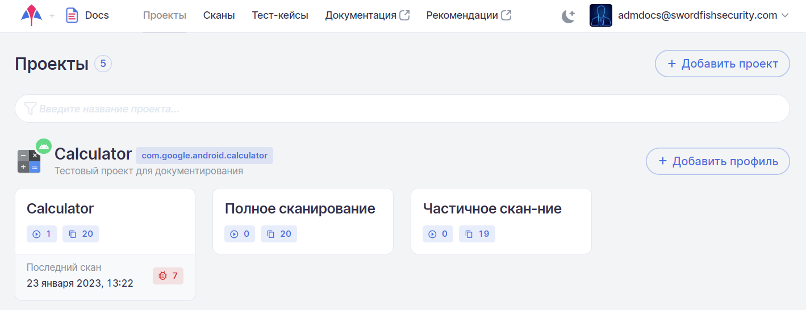Click the user avatar image

click(600, 16)
